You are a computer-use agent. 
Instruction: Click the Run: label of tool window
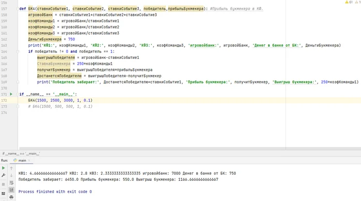tap(4, 160)
